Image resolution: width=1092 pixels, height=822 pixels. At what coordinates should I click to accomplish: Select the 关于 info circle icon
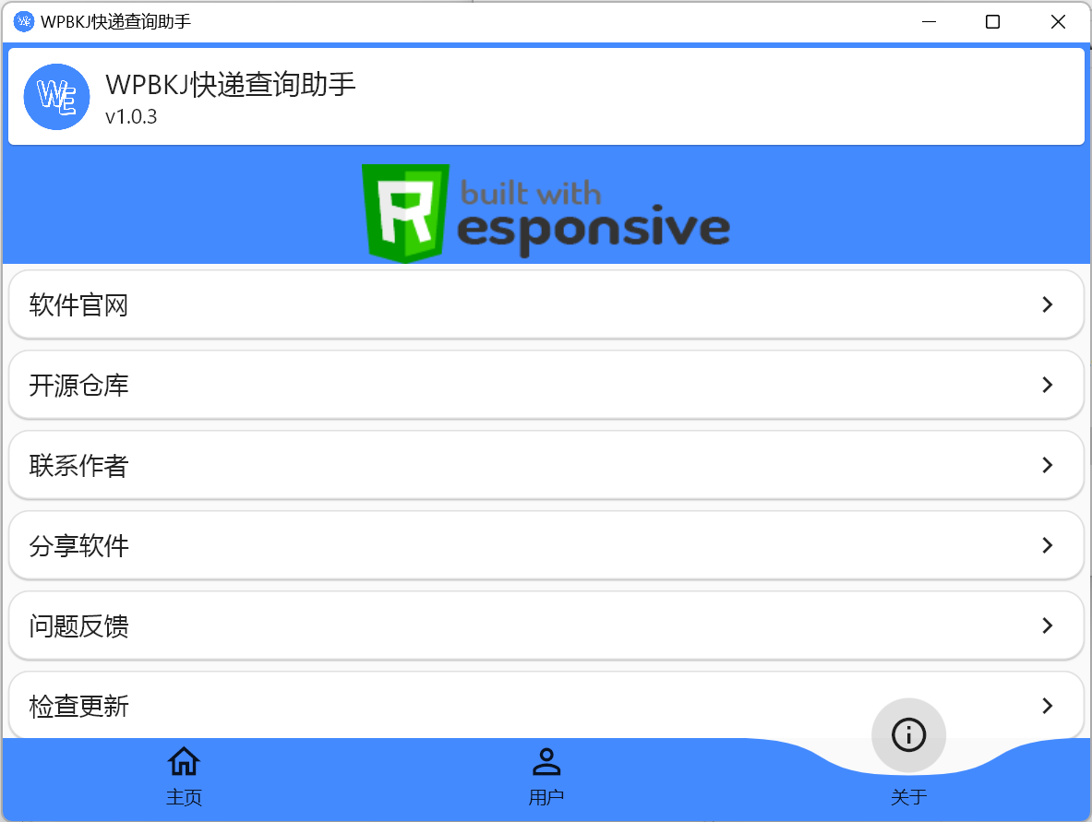point(909,735)
